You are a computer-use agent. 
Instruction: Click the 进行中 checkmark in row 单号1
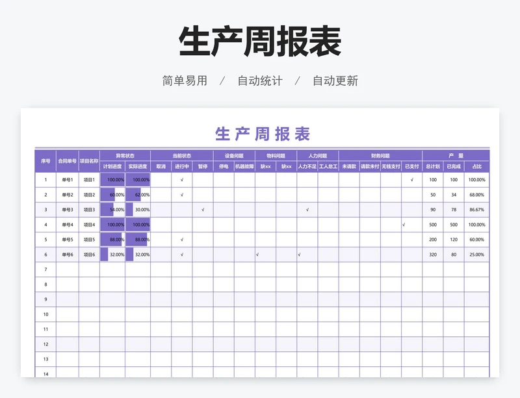coord(182,180)
